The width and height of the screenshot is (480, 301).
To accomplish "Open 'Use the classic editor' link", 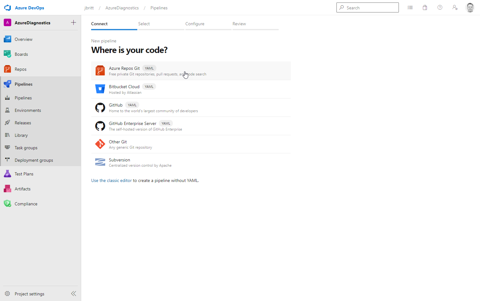I will coord(111,180).
